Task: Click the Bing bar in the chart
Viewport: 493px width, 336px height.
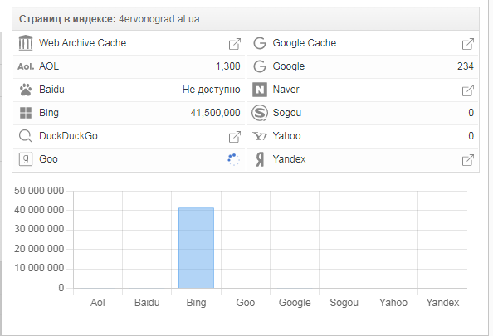Action: point(196,248)
